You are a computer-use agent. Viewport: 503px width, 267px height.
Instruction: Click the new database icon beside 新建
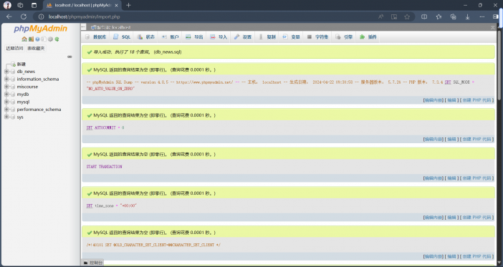pyautogui.click(x=13, y=64)
